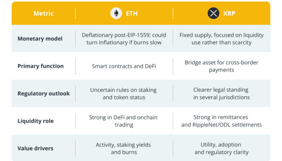
Task: Select the Regulatory outlook row label
Action: [x=44, y=94]
